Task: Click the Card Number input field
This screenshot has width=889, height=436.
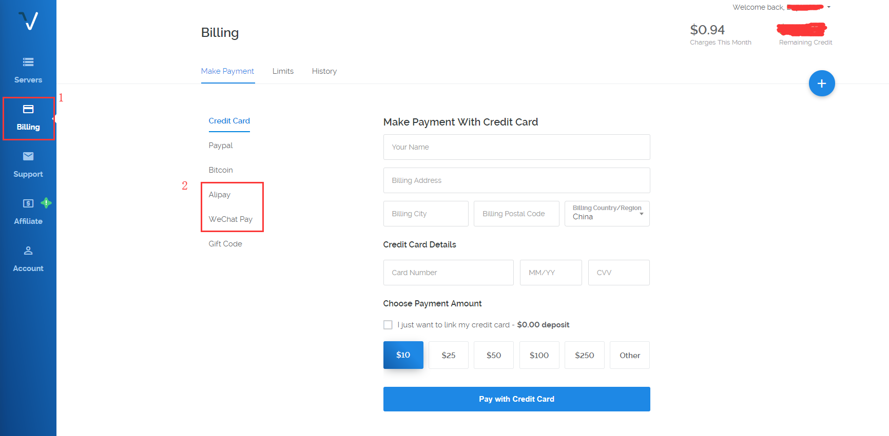Action: [x=448, y=273]
